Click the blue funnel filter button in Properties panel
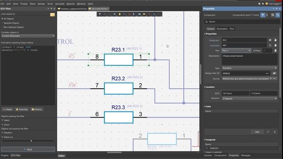Image resolution: width=283 pixels, height=159 pixels. pyautogui.click(x=263, y=15)
